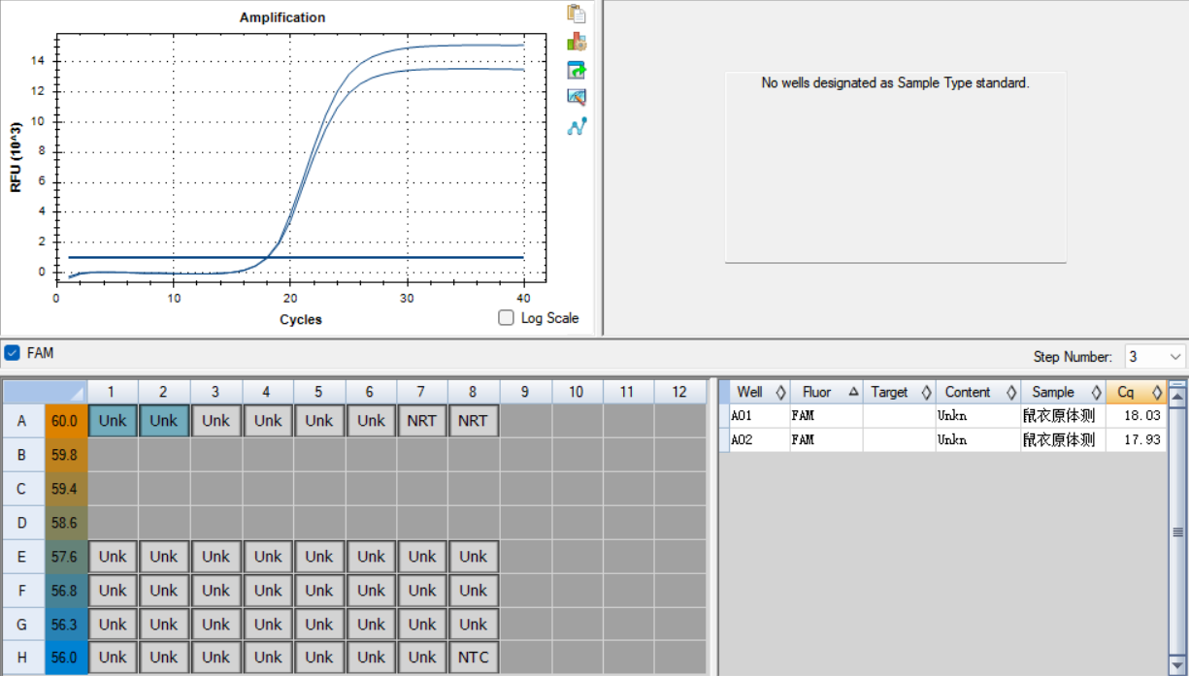Select plate column header 8
This screenshot has width=1189, height=676.
[x=474, y=392]
